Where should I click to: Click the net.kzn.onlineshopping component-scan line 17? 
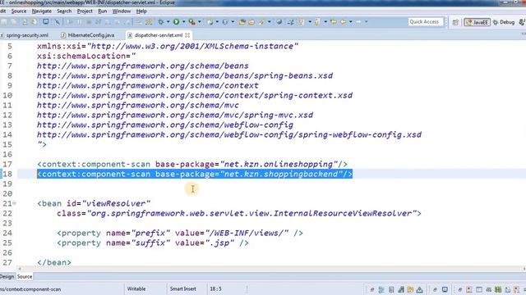pyautogui.click(x=192, y=164)
